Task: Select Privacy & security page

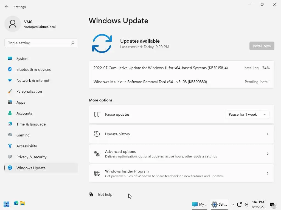Action: pos(41,157)
